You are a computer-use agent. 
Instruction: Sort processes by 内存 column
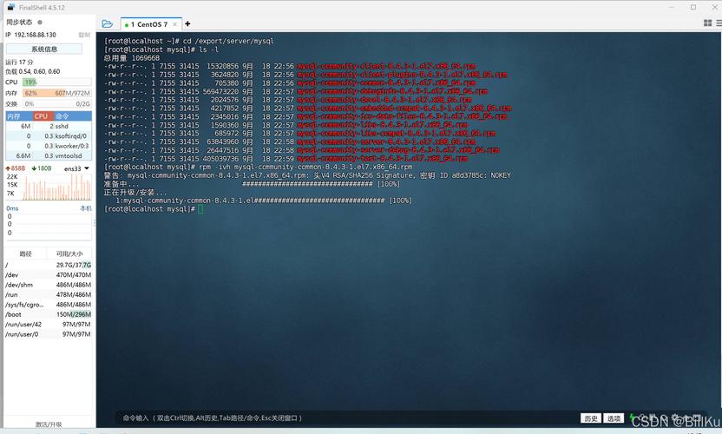(x=14, y=115)
